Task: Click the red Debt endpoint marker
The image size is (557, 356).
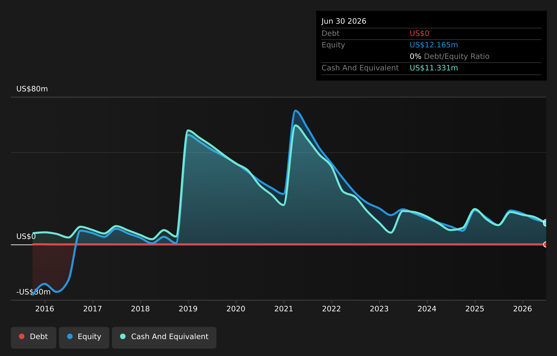Action: coord(545,244)
